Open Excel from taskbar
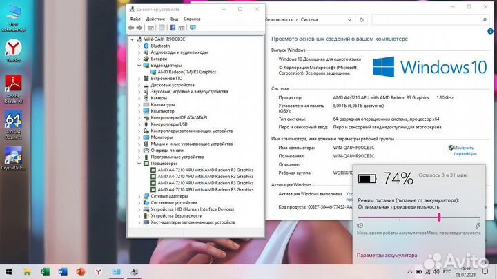497x279 pixels. coord(45,271)
